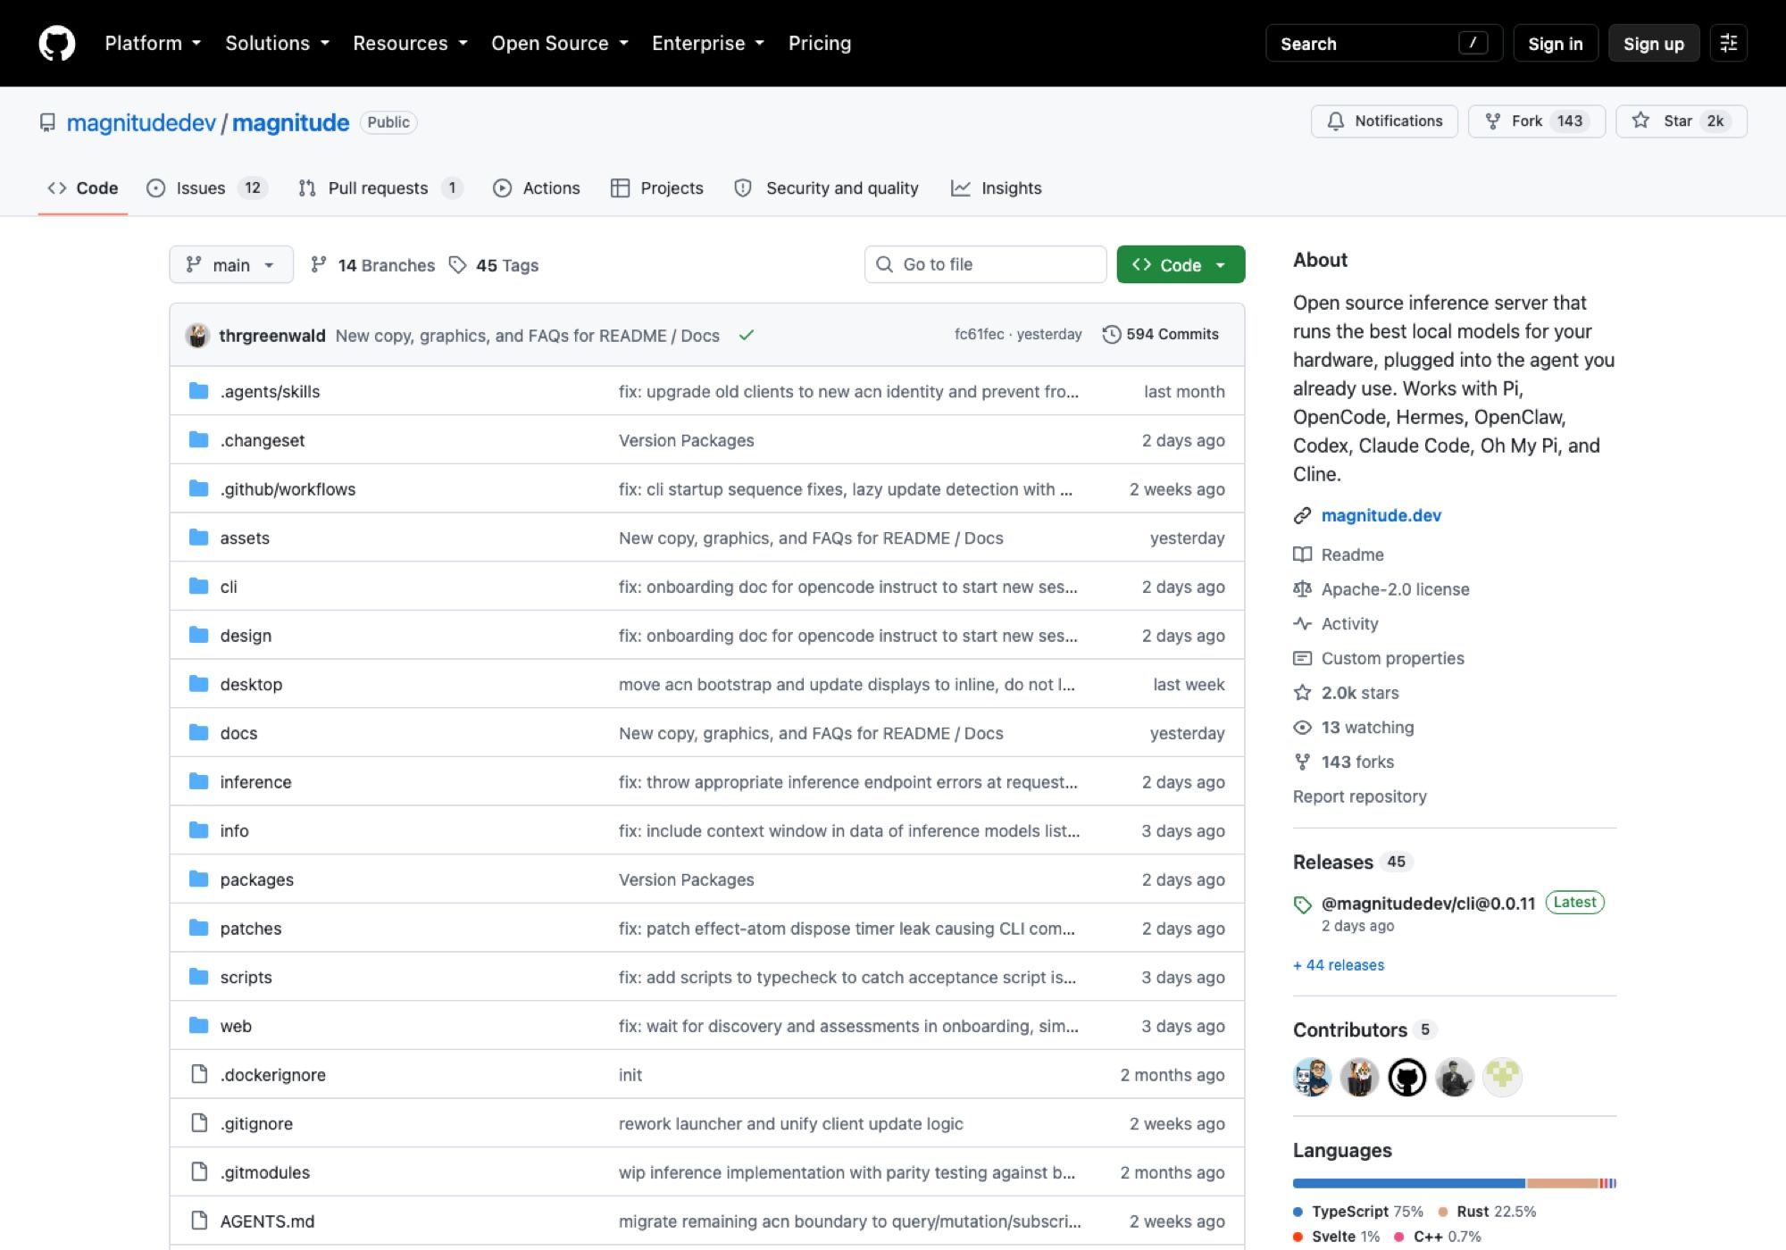Open the Insights tab
Image resolution: width=1786 pixels, height=1250 pixels.
click(x=997, y=187)
